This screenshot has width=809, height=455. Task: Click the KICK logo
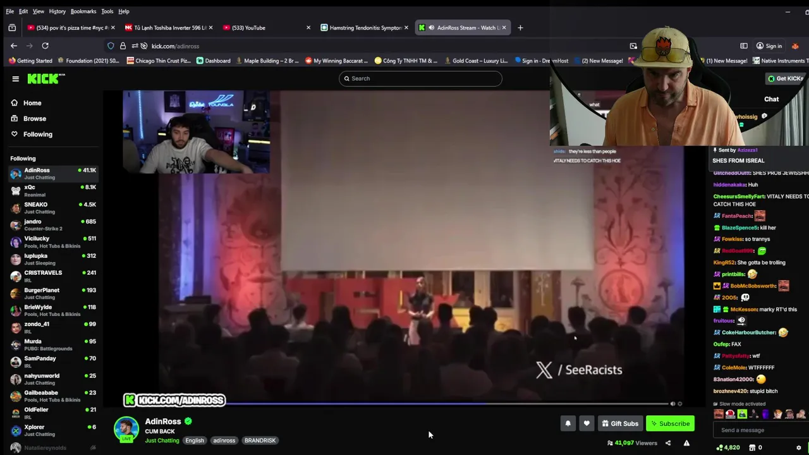tap(46, 78)
